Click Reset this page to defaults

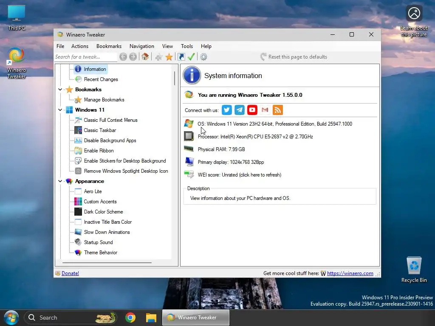coord(294,57)
